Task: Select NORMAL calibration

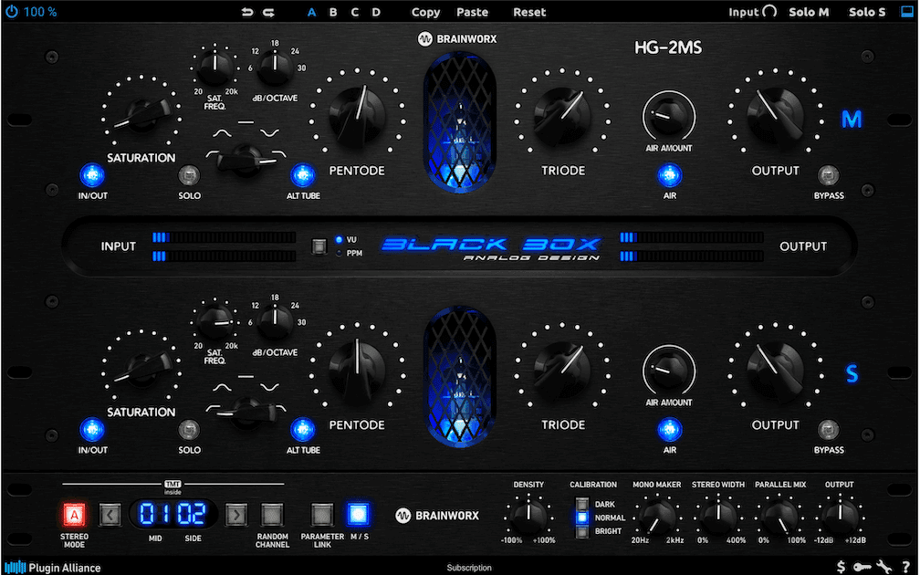Action: [x=582, y=517]
